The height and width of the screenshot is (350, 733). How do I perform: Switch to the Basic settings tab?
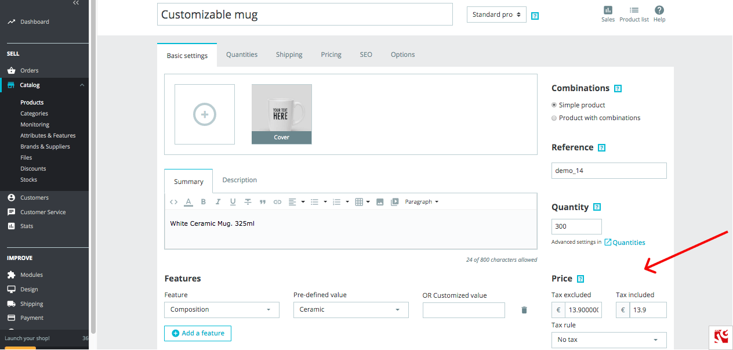point(187,56)
